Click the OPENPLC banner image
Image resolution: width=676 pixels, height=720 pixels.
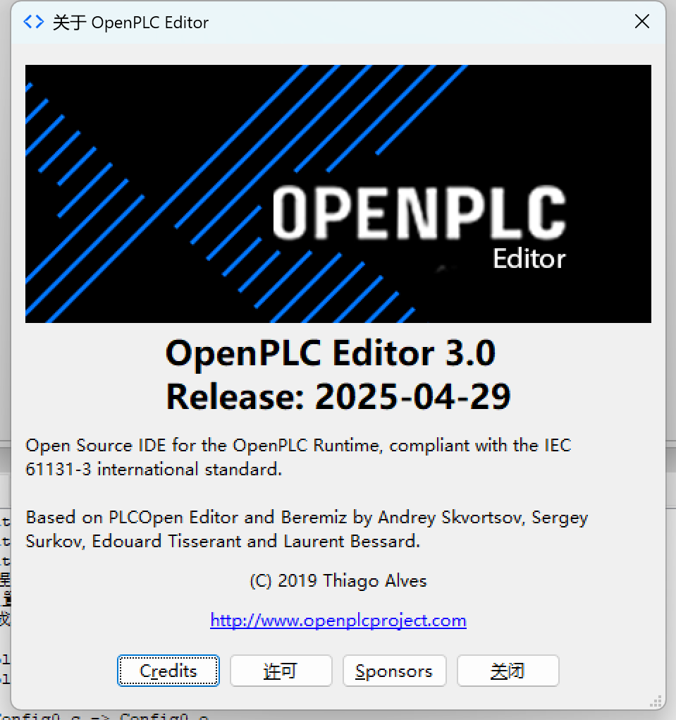coord(338,194)
